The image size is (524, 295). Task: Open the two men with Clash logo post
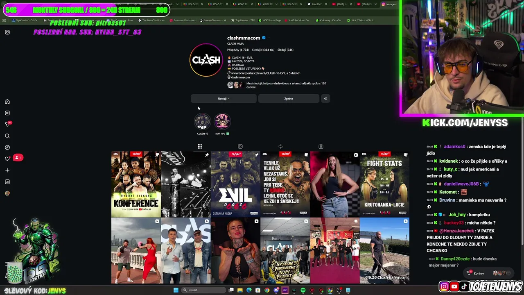click(x=185, y=251)
